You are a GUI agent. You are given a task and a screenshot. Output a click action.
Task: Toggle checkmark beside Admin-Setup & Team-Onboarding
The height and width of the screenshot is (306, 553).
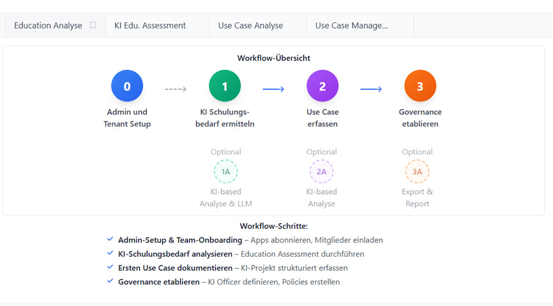pos(110,239)
